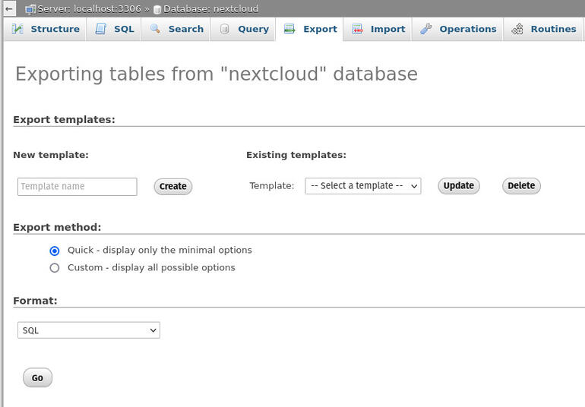
Task: Click the Update template button
Action: [x=459, y=186]
